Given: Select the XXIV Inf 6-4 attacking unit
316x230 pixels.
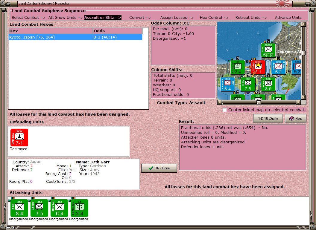Looking at the screenshot, I should pyautogui.click(x=60, y=208).
